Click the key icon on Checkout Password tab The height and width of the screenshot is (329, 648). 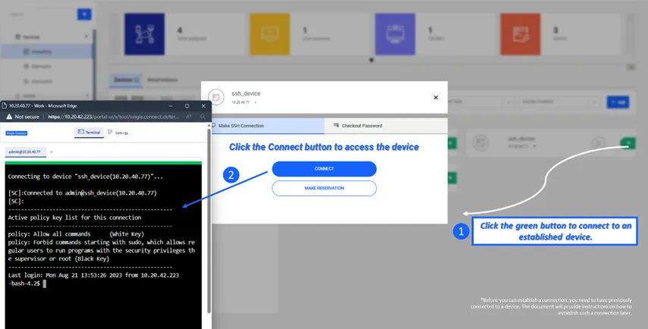pyautogui.click(x=336, y=125)
